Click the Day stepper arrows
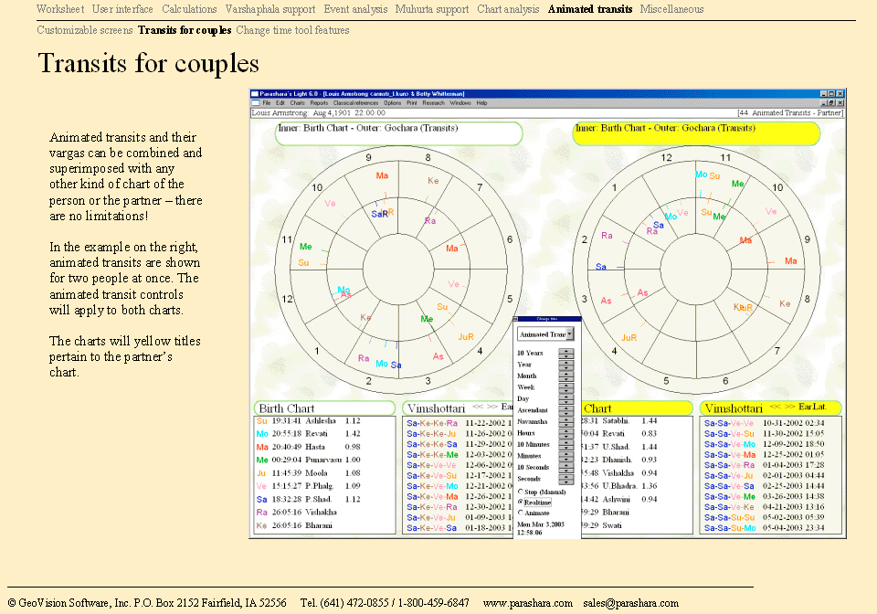877x614 pixels. 566,398
